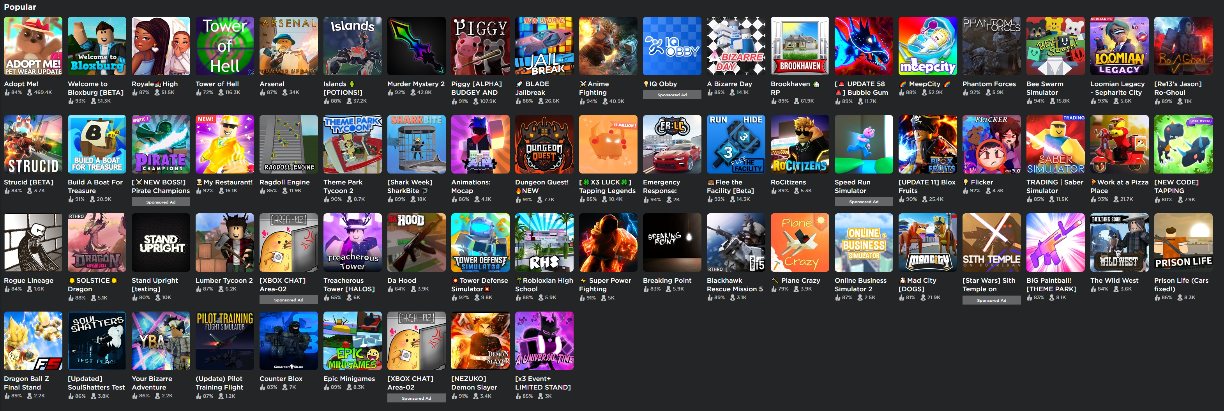Click the Popular section heading
Image resolution: width=1224 pixels, height=411 pixels.
20,7
